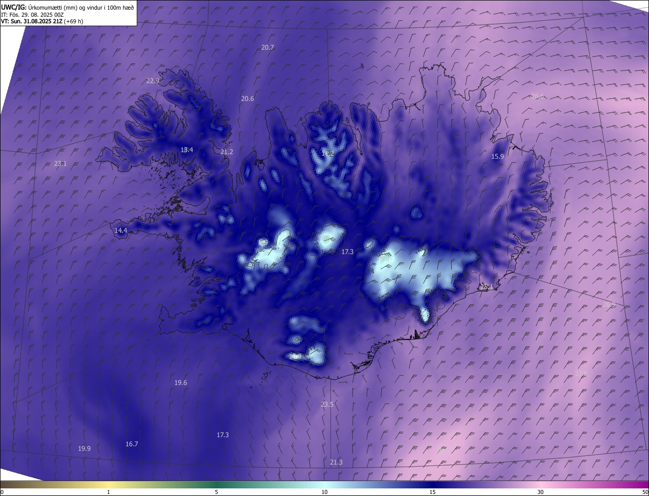Select the 19.9 value label

[84, 448]
